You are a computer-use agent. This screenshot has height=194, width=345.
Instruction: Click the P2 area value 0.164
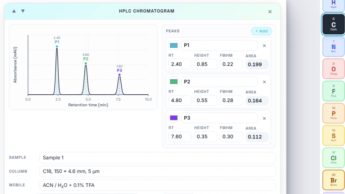(x=257, y=101)
